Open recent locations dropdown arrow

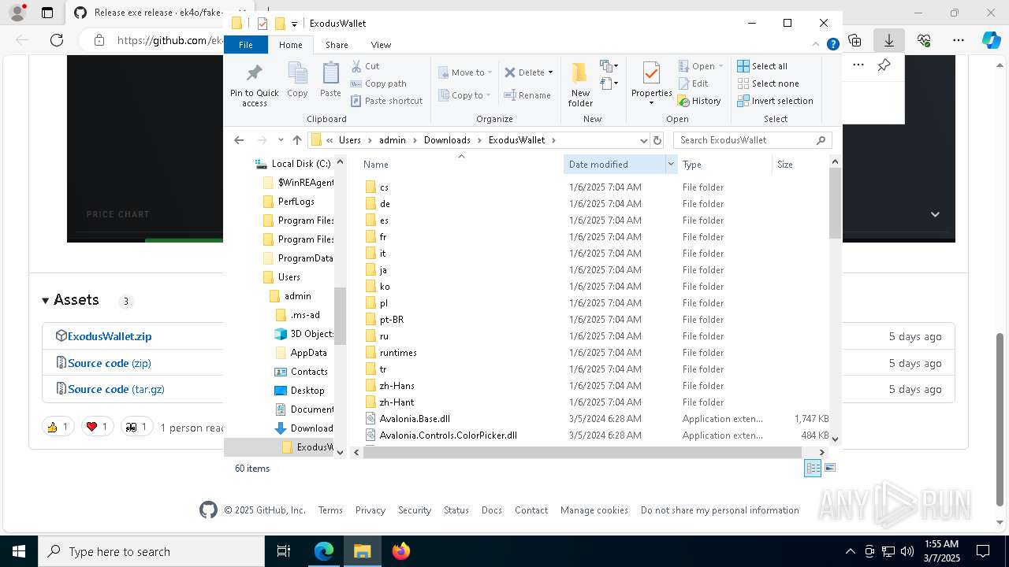tap(281, 140)
